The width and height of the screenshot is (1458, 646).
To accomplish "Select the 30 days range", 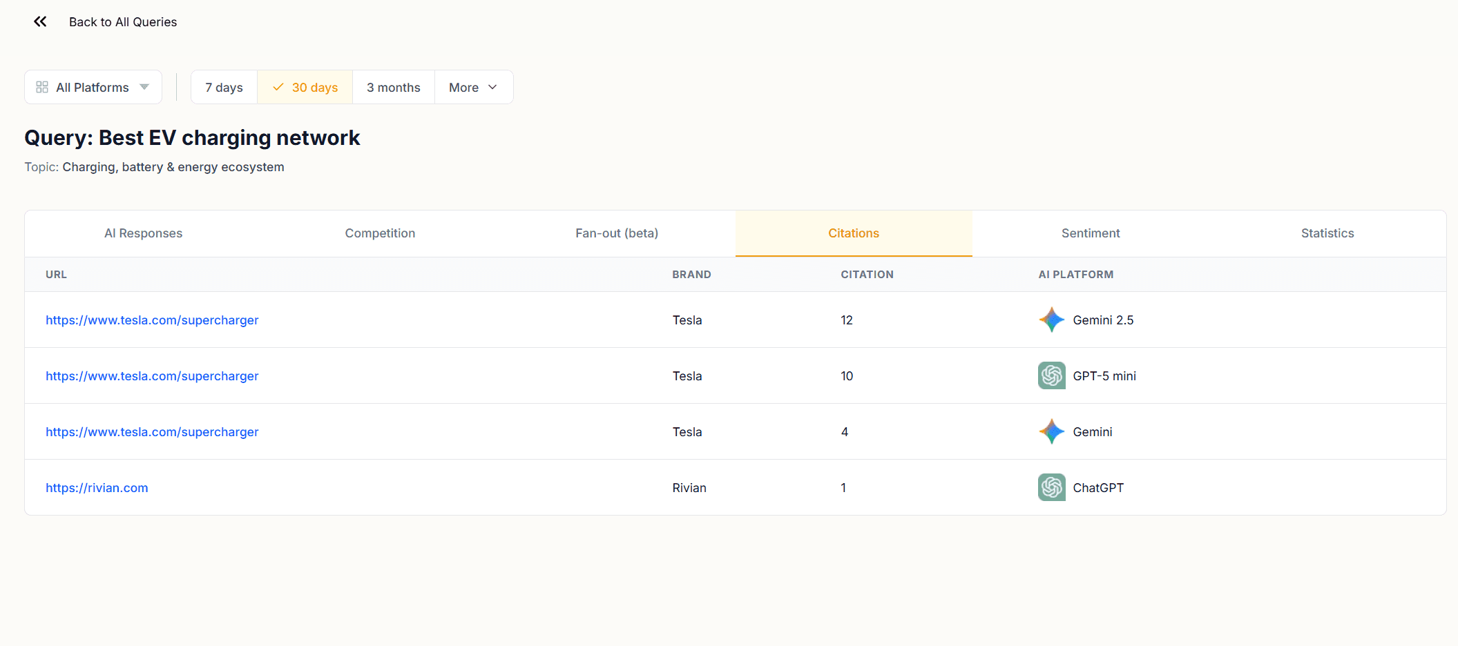I will (x=305, y=87).
